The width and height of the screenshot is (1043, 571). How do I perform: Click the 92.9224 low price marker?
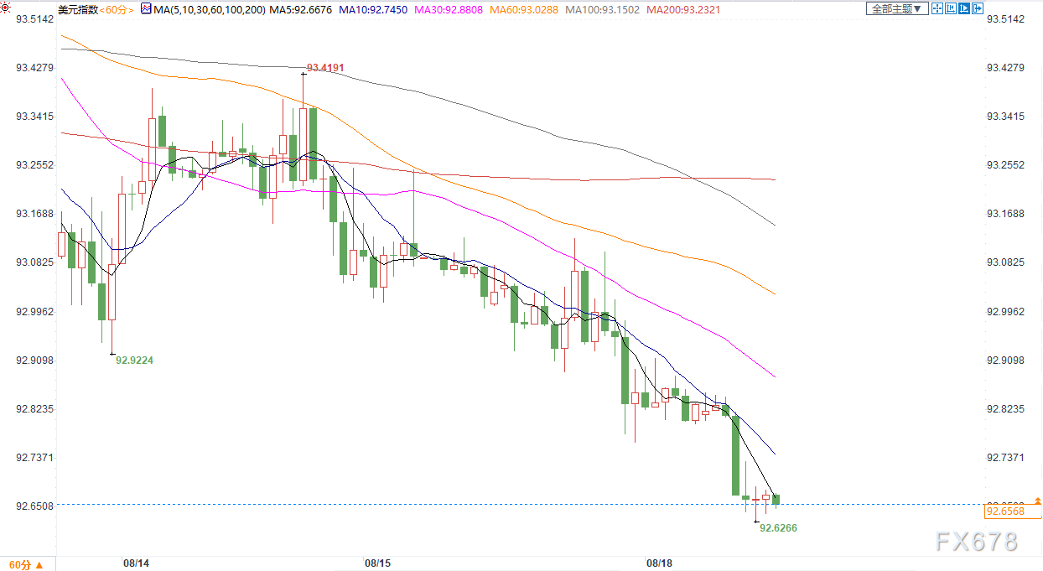[135, 360]
